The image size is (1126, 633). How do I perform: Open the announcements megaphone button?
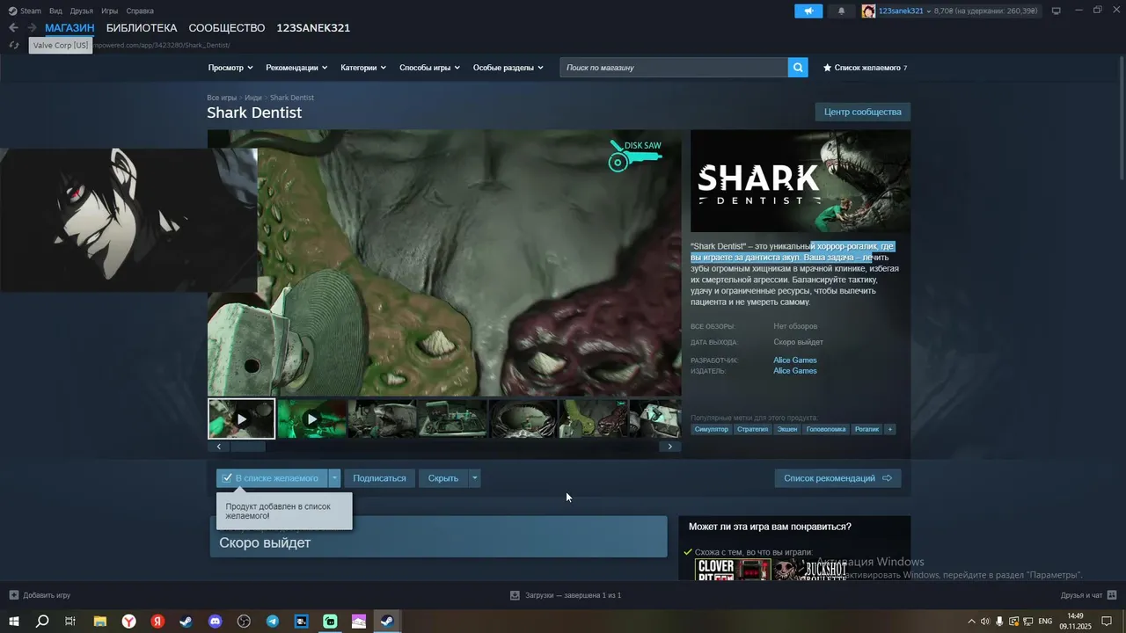(x=808, y=11)
